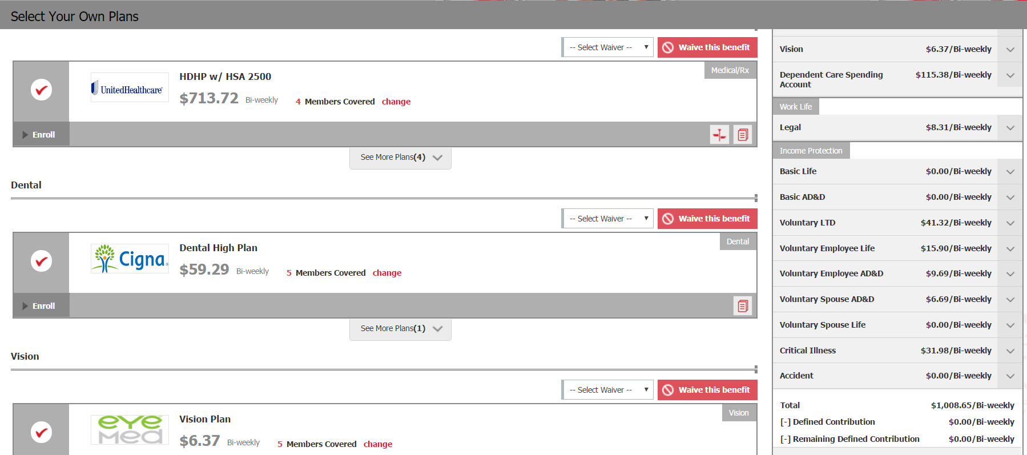
Task: Select the Income Protection section tab
Action: (811, 151)
